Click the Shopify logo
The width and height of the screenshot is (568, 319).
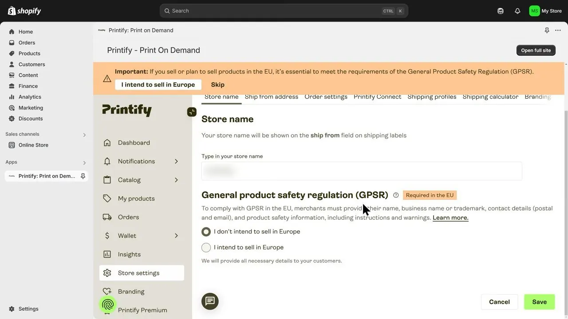24,11
